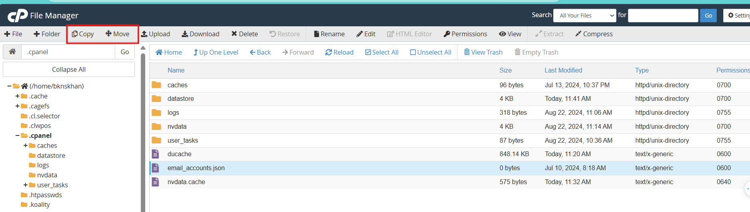
Task: Open the Upload tool
Action: click(156, 34)
